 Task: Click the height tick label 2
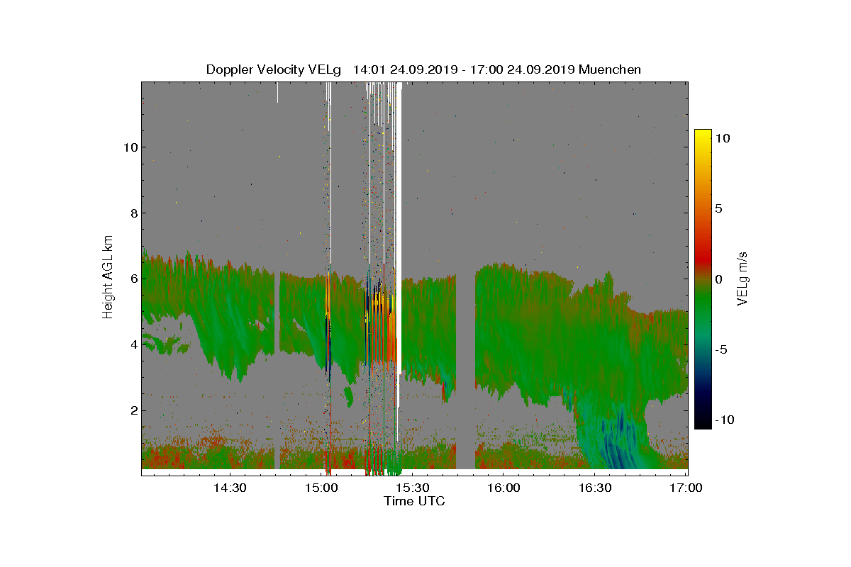click(133, 410)
